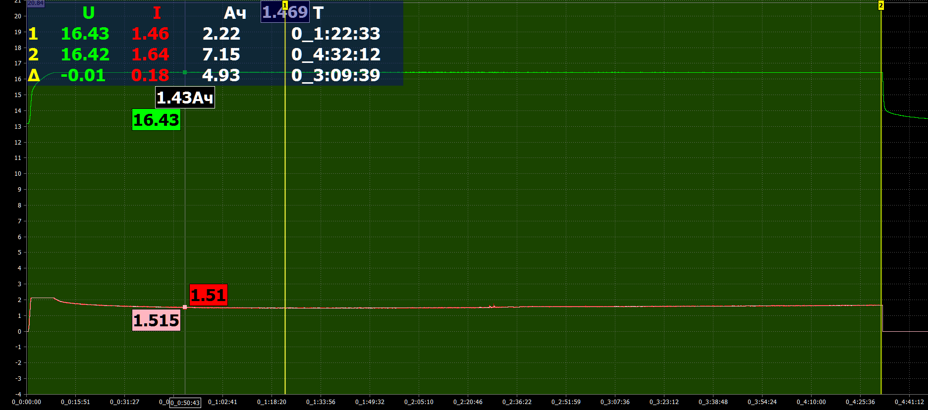Click marker 1 capacity value 2.22
The height and width of the screenshot is (410, 928).
click(x=221, y=34)
